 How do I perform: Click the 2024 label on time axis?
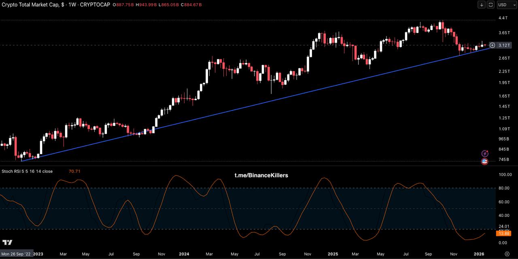pyautogui.click(x=184, y=254)
